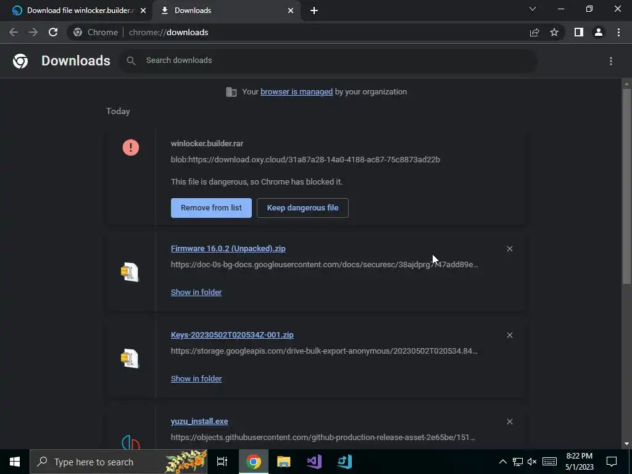This screenshot has width=632, height=474.
Task: Click the Keys storage.googleapis source URL
Action: pyautogui.click(x=324, y=351)
